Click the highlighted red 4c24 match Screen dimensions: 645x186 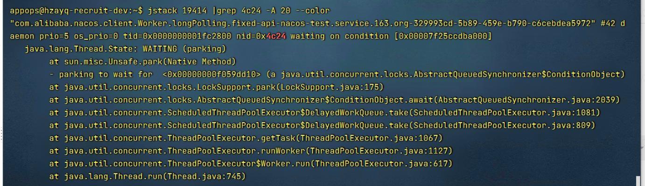coord(276,36)
